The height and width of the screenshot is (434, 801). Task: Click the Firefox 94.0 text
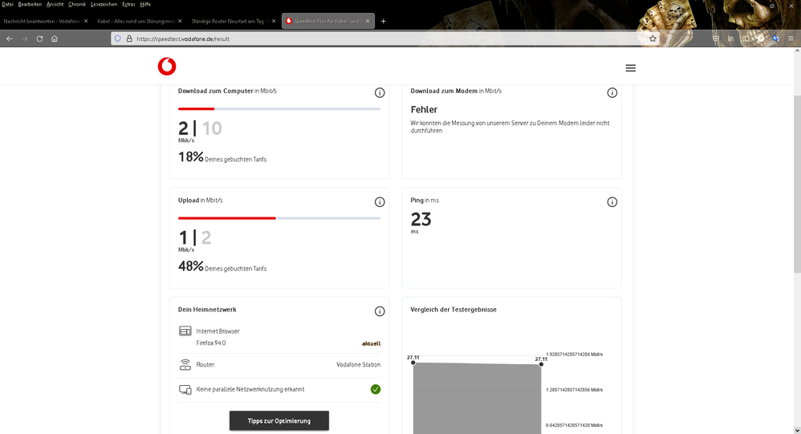211,343
